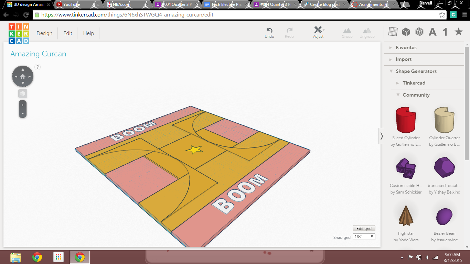Click the Amazing Curcan design title

[x=38, y=54]
